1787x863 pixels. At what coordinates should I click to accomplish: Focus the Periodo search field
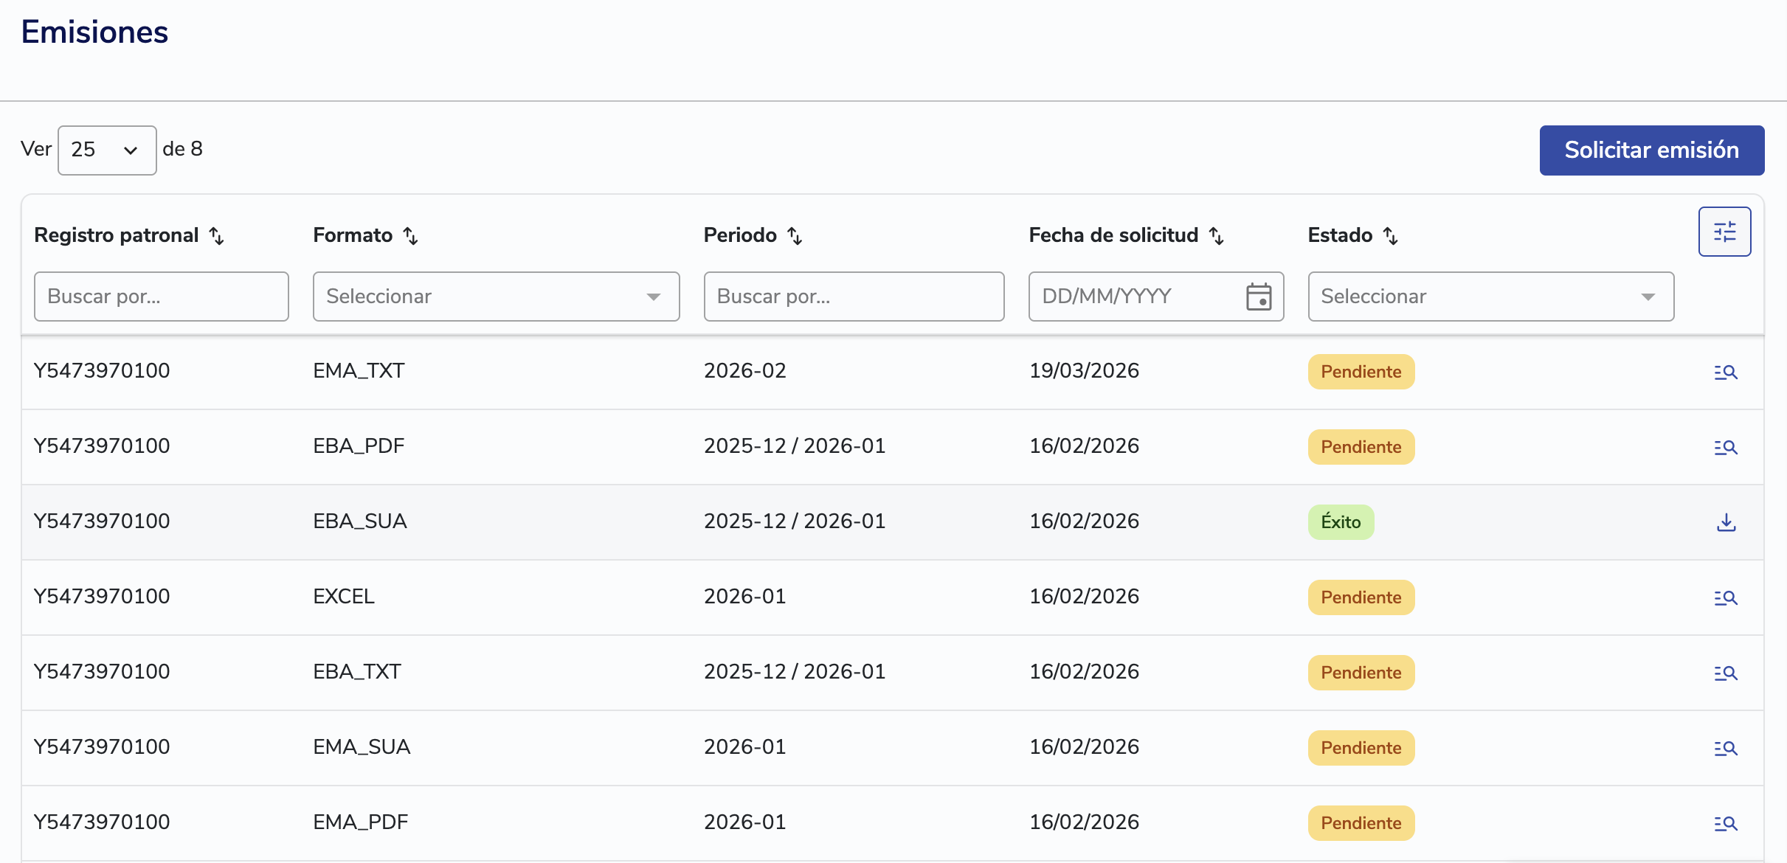(x=853, y=297)
